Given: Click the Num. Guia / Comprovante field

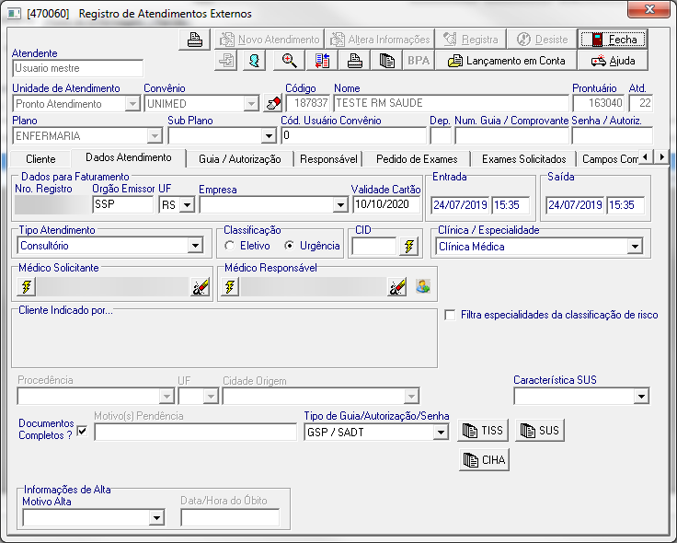Looking at the screenshot, I should click(511, 135).
